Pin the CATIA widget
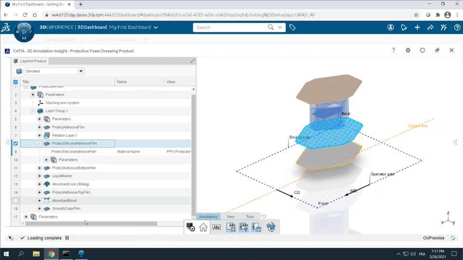 (x=437, y=51)
